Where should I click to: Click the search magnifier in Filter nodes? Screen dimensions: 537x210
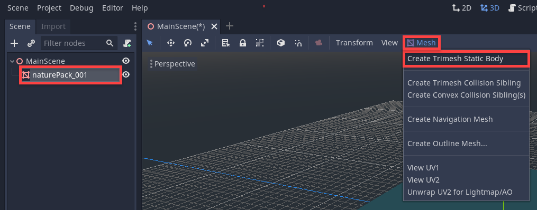pyautogui.click(x=110, y=43)
